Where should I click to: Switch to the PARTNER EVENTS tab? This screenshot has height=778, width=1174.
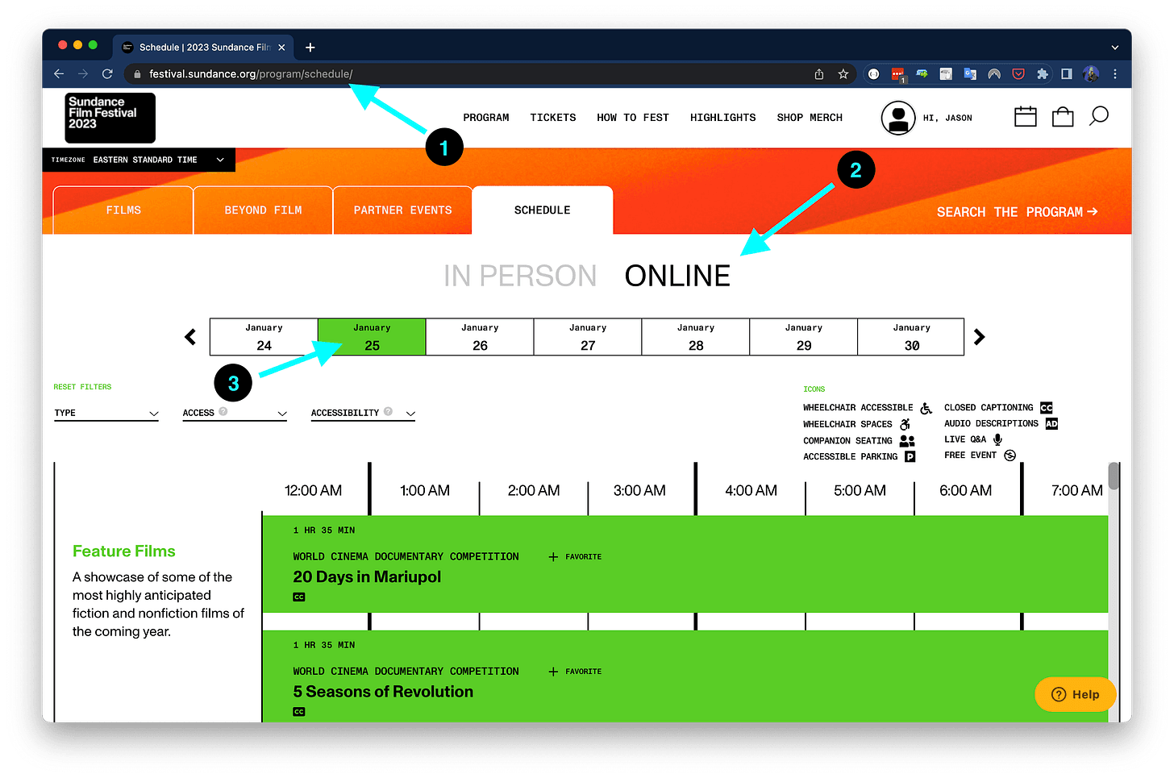click(x=402, y=210)
